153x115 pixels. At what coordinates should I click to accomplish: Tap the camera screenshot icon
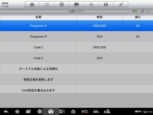coord(51,111)
